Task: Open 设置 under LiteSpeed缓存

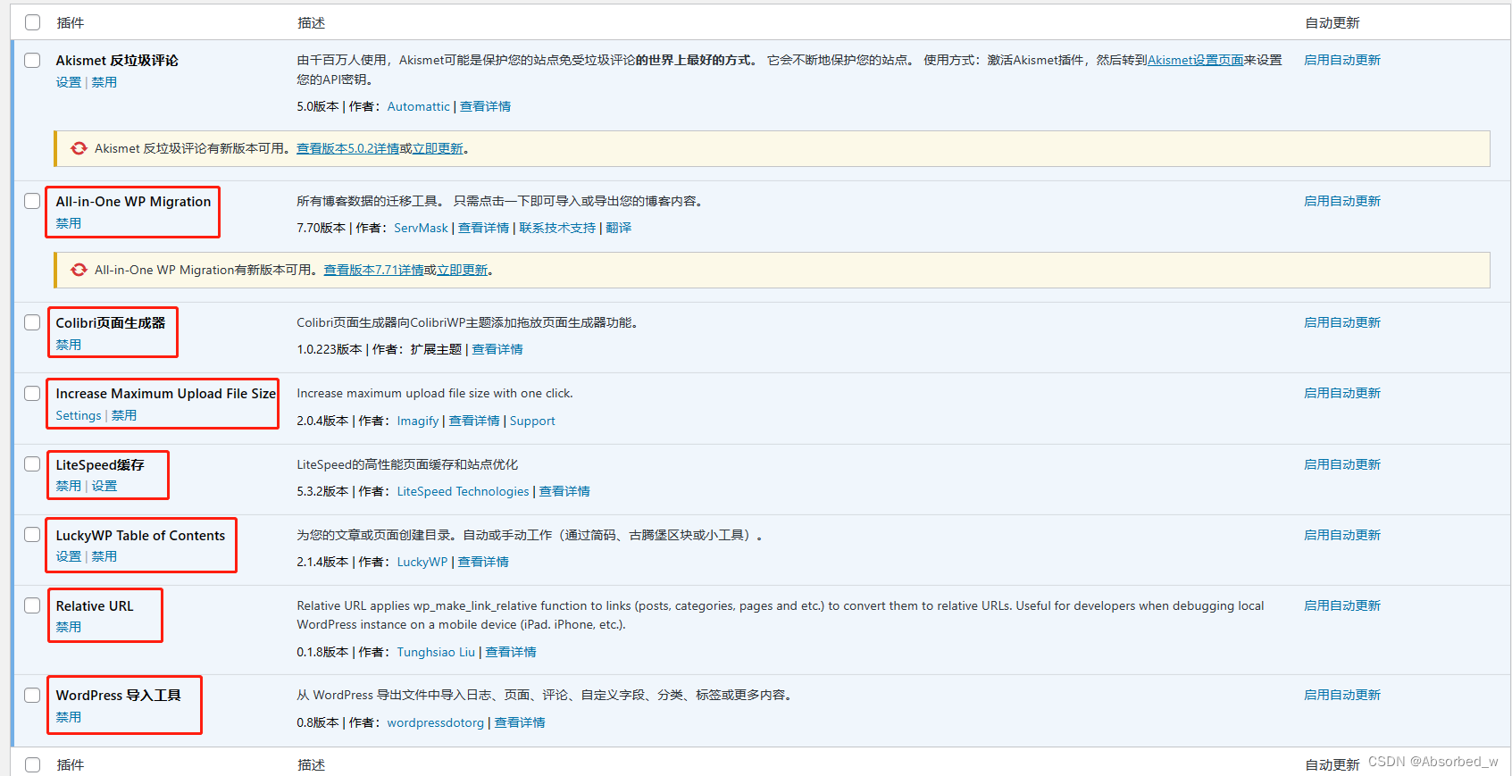Action: [x=104, y=486]
